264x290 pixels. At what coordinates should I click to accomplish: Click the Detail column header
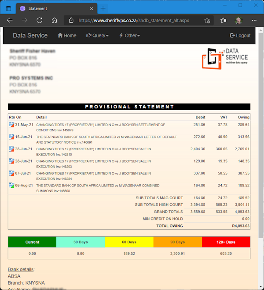[x=41, y=117]
